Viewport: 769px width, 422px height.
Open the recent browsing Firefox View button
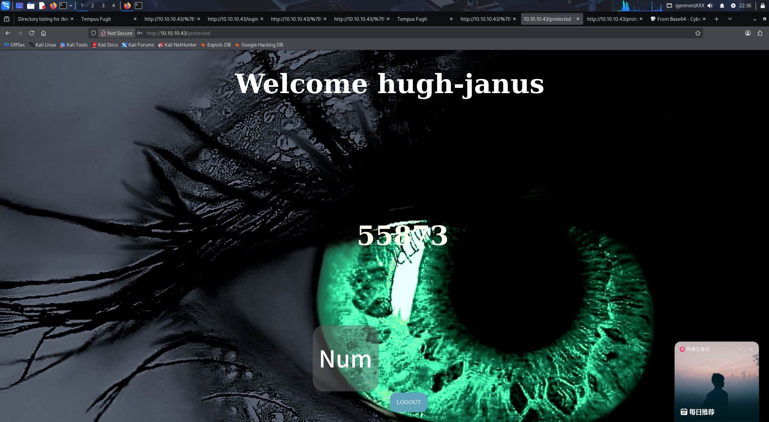click(7, 19)
